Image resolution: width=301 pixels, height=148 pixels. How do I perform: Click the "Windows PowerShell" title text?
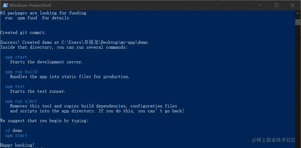30,5
